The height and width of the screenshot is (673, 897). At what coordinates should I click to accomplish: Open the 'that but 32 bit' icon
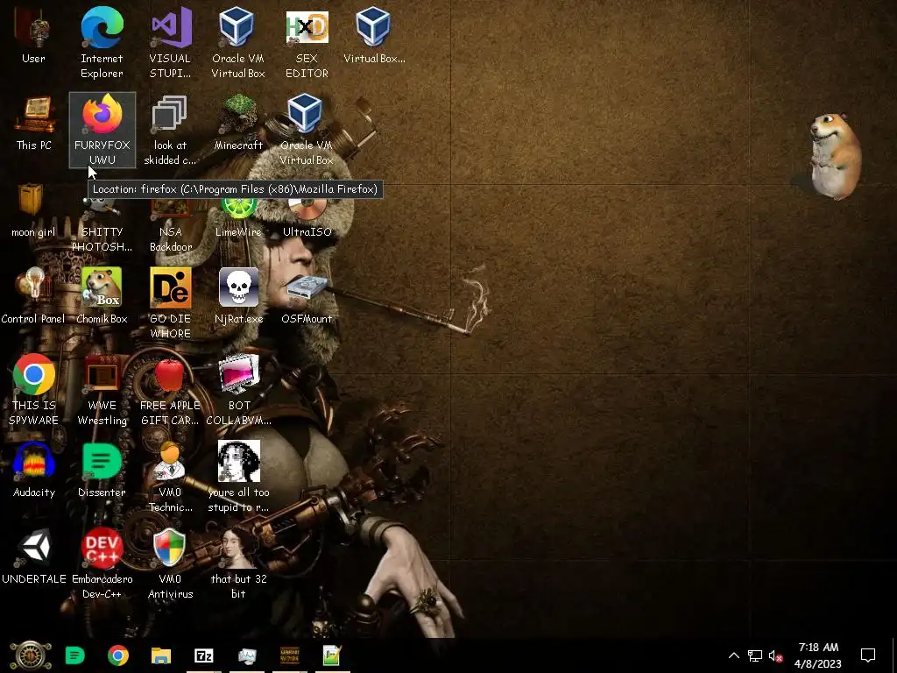coord(238,563)
